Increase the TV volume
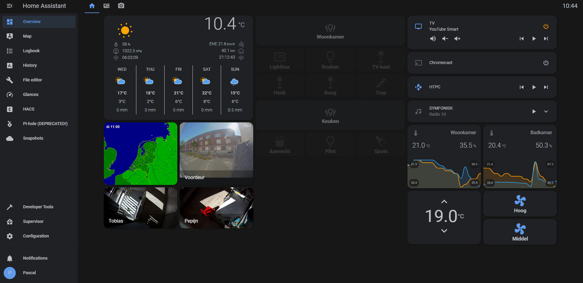Viewport: 583px width, 283px height. click(x=457, y=39)
